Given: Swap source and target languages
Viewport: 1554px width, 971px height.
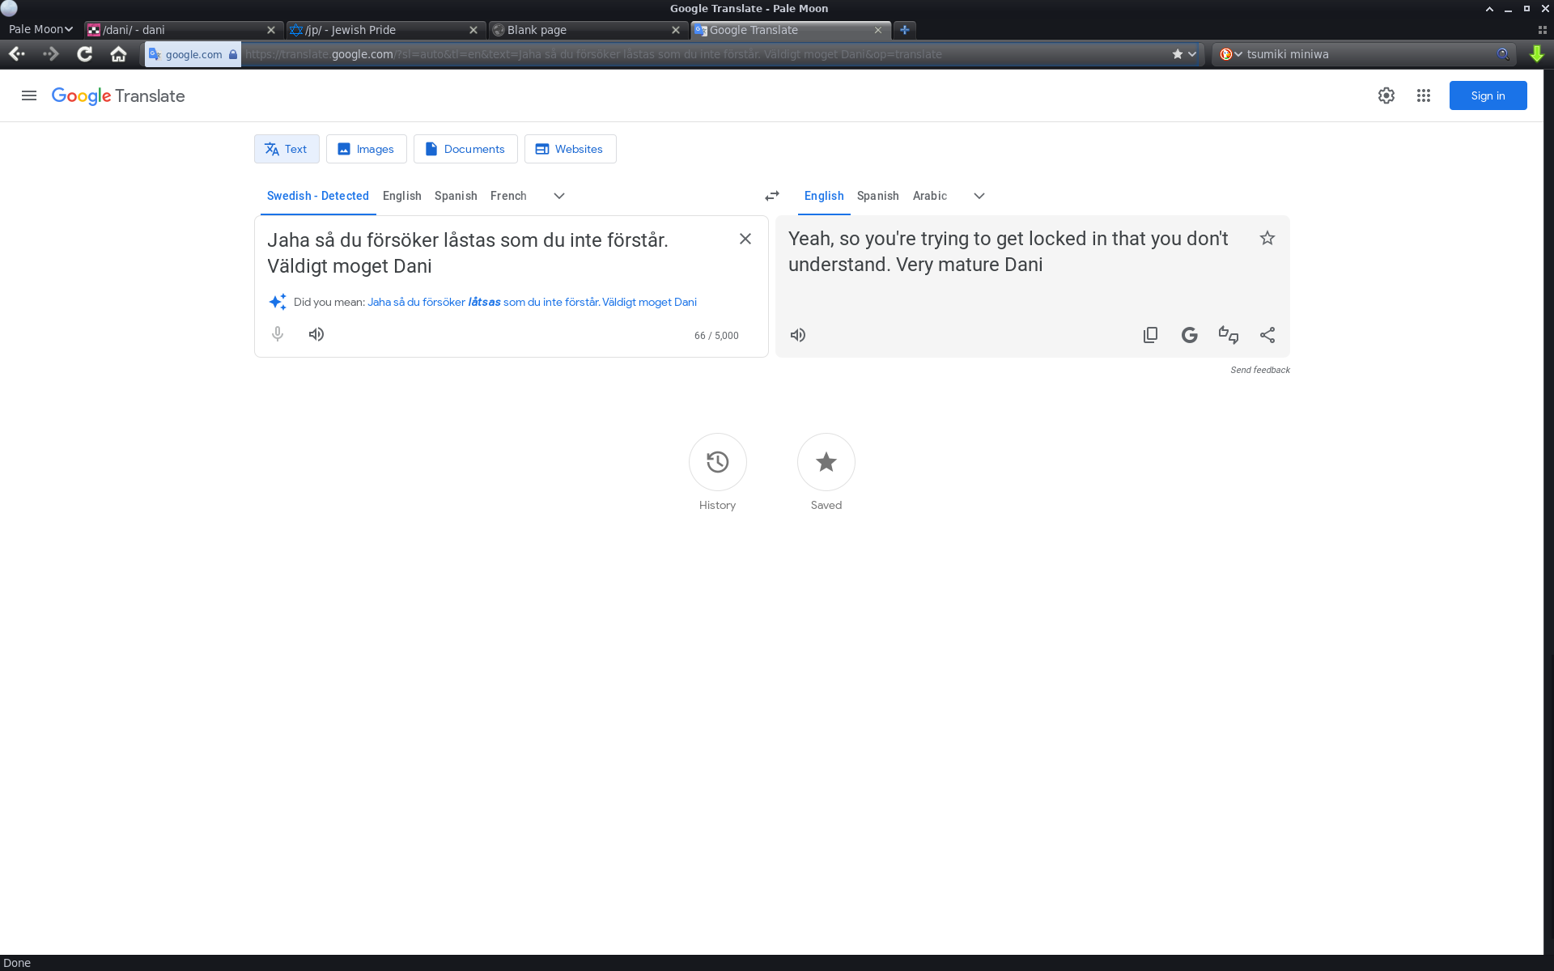Looking at the screenshot, I should point(771,196).
